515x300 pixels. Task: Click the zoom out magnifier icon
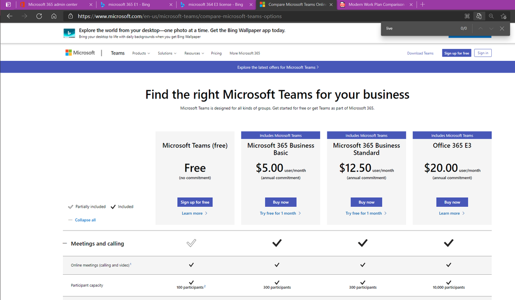pyautogui.click(x=491, y=16)
